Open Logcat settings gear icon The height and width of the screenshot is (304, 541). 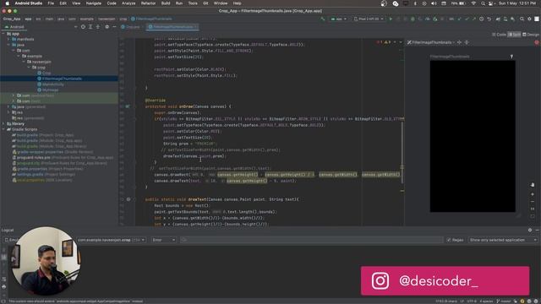point(530,230)
